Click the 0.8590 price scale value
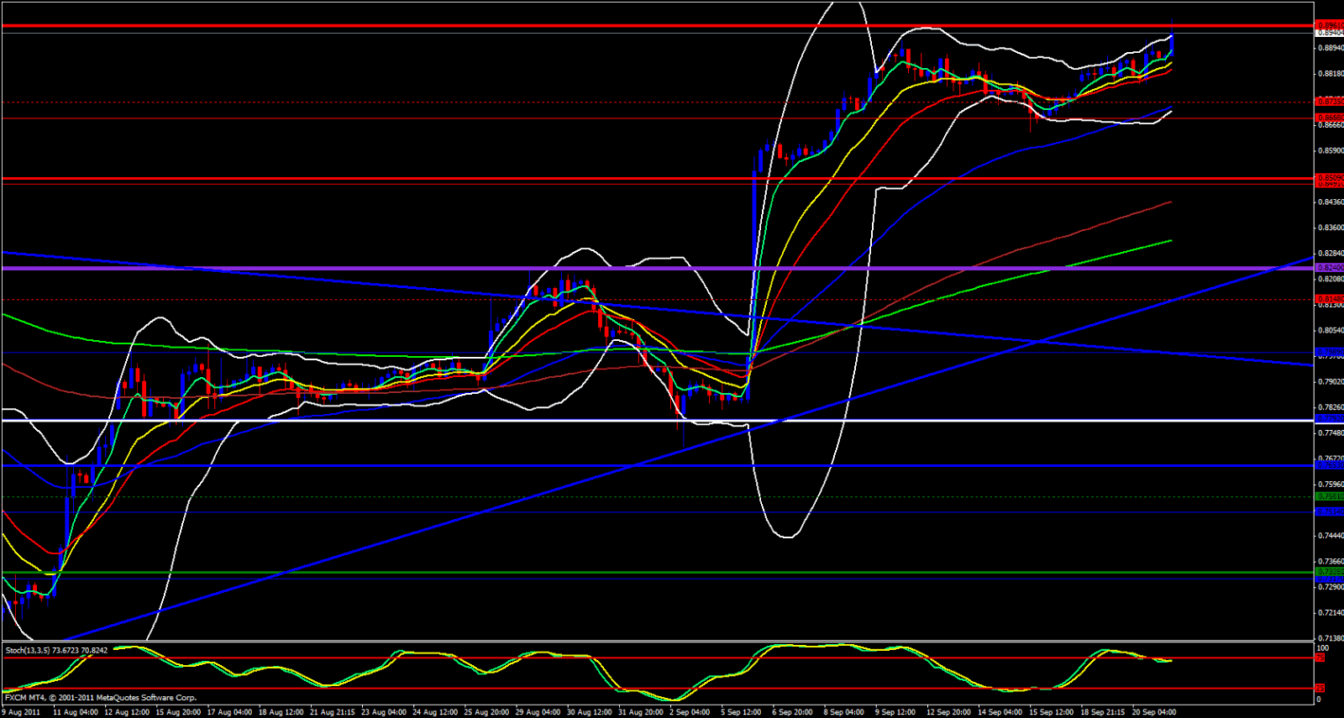This screenshot has height=718, width=1344. 1329,151
